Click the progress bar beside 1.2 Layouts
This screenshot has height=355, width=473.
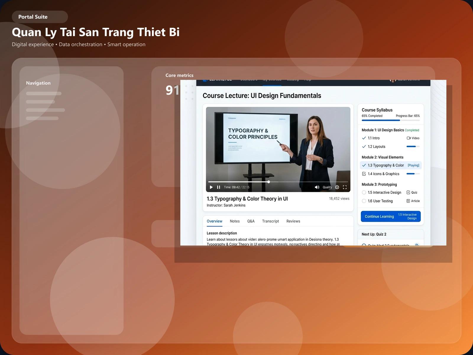coord(413,147)
